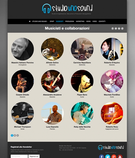Open the Produzioni menu item
The width and height of the screenshot is (135, 158).
click(69, 21)
